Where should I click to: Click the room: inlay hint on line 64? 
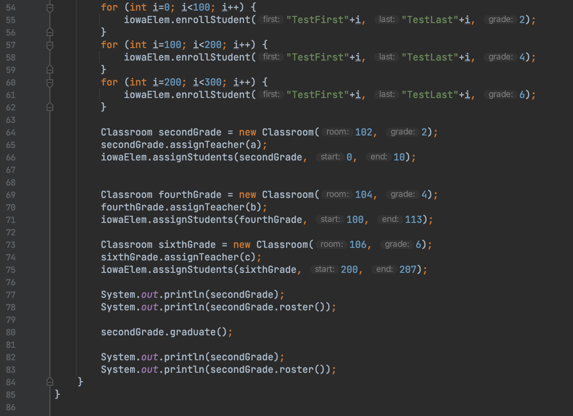pyautogui.click(x=337, y=132)
